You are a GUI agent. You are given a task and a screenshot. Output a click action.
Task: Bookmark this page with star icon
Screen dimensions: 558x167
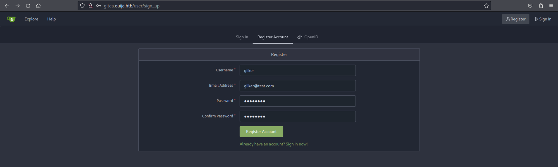[486, 6]
